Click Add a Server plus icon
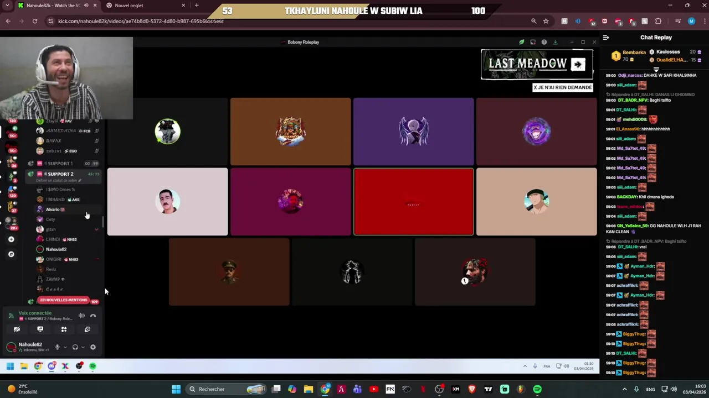 pos(11,239)
